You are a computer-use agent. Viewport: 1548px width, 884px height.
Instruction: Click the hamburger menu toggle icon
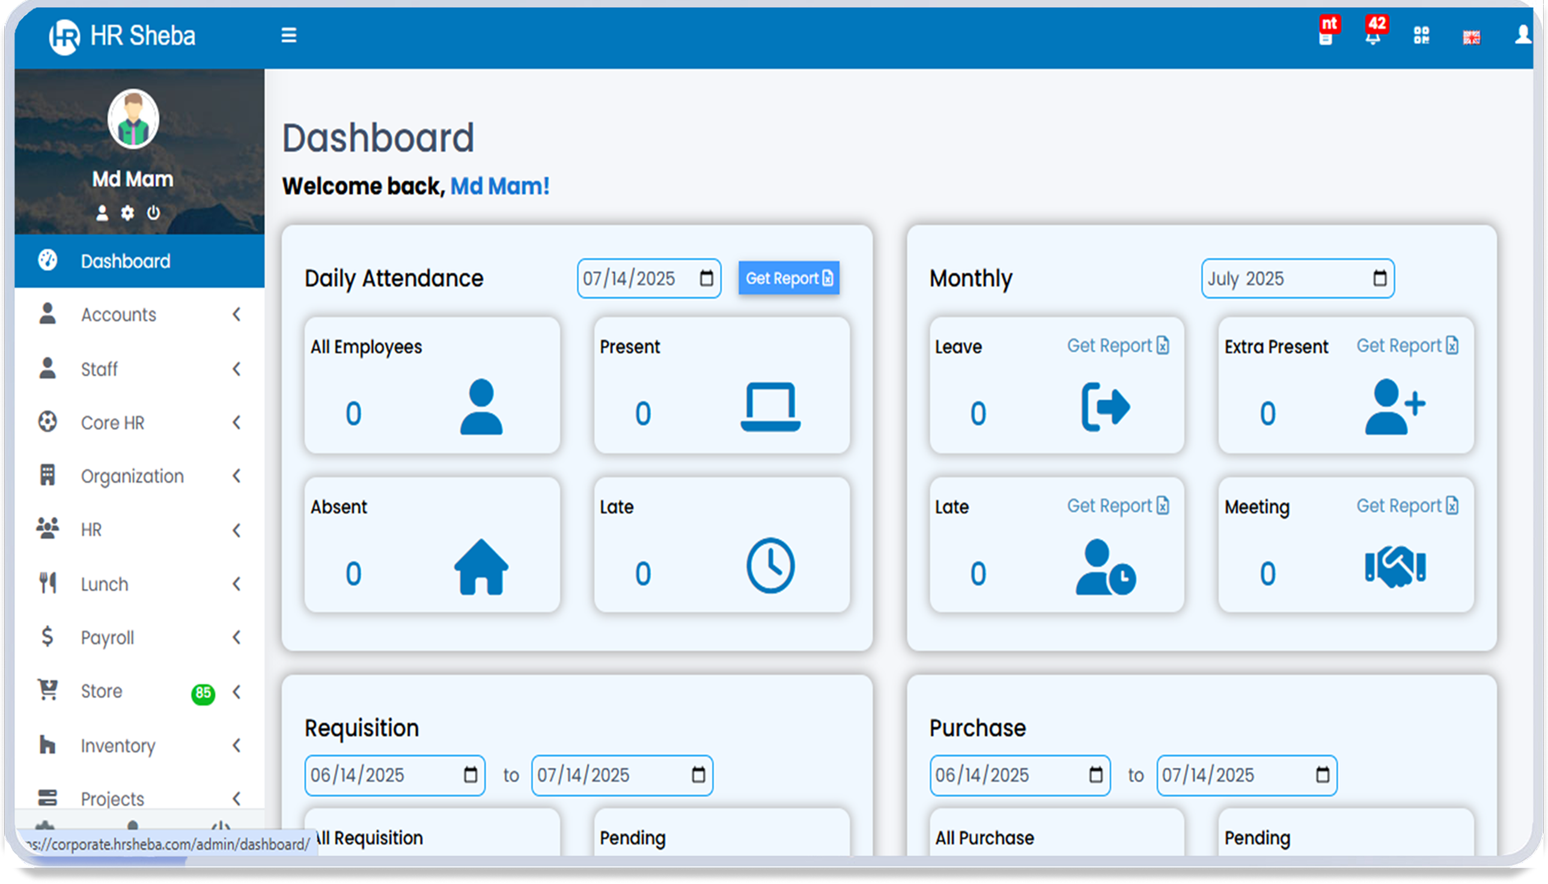288,35
